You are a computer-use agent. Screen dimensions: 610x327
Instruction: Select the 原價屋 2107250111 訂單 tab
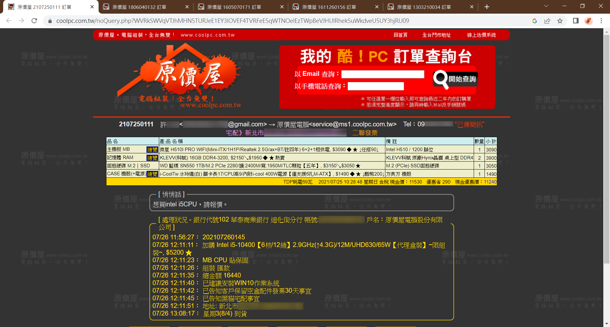51,7
